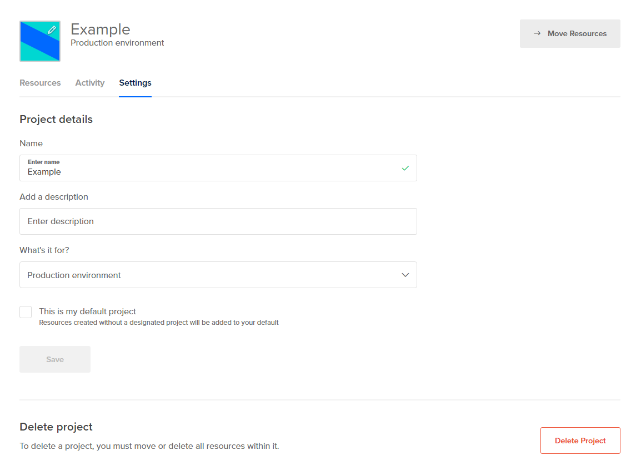Open the Resources tab
The image size is (641, 470).
(x=40, y=83)
